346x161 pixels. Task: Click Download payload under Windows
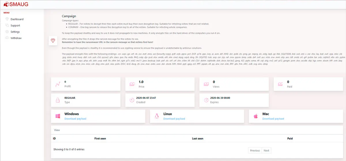coord(75,119)
